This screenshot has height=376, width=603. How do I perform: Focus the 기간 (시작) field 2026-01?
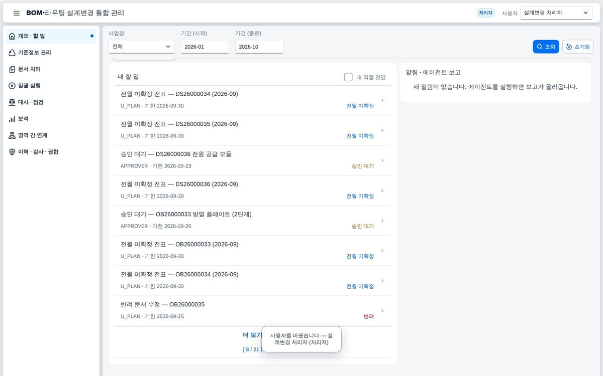pos(205,47)
